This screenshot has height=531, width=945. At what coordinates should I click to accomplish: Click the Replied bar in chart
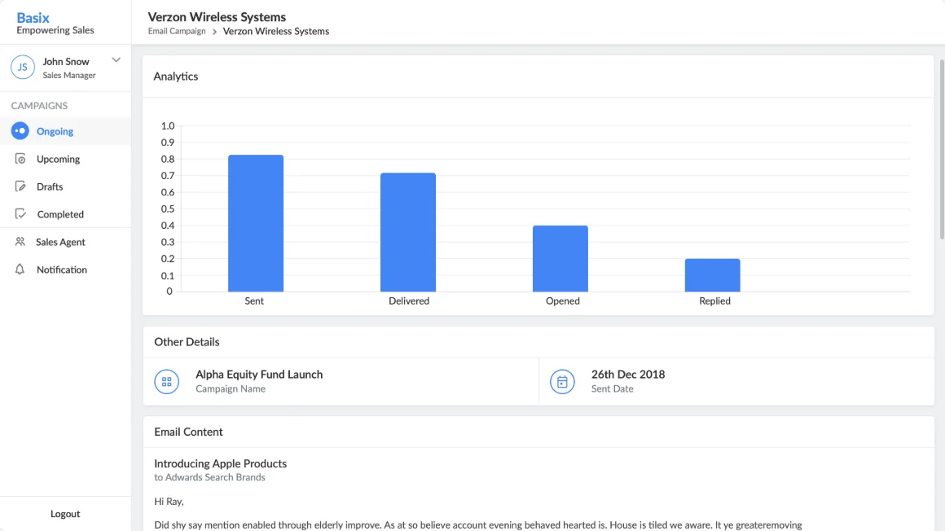pos(712,274)
